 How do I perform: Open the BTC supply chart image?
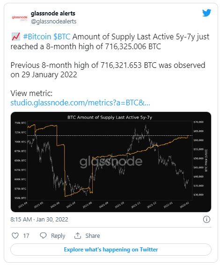click(x=111, y=162)
